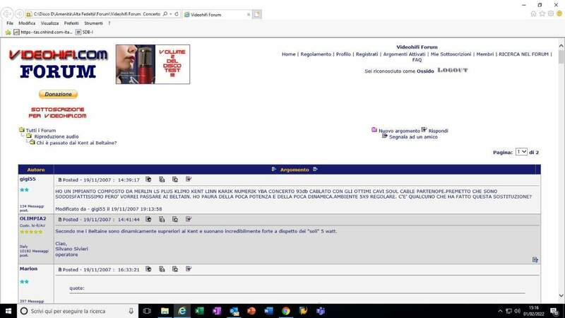Open the Regolamento link
This screenshot has width=565, height=318.
pyautogui.click(x=315, y=54)
